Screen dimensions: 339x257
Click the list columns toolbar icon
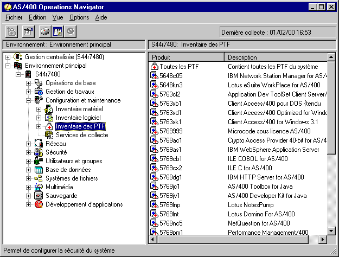(x=57, y=32)
